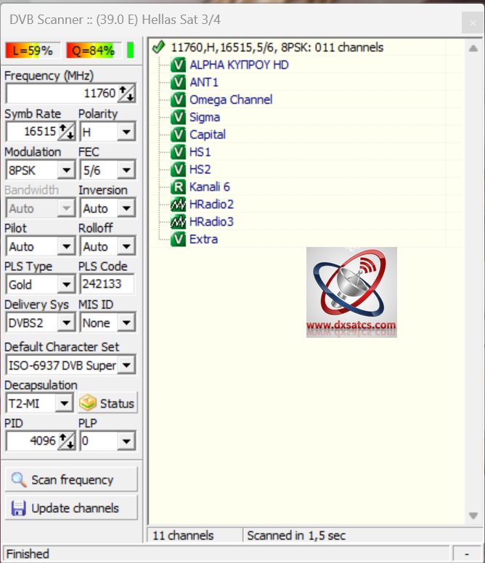This screenshot has width=485, height=563.
Task: Select the Sigma channel in the list
Action: [205, 117]
